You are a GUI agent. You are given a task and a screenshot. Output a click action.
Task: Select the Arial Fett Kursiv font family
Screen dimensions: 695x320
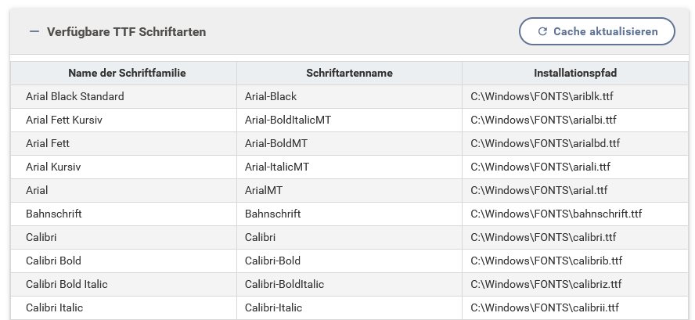coord(64,120)
